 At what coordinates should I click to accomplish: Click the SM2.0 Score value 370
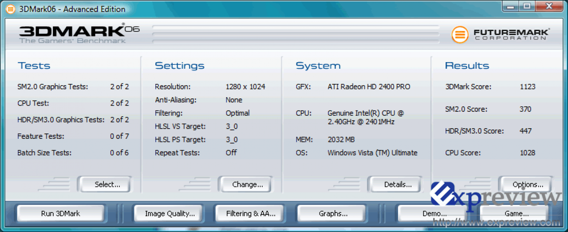(x=525, y=109)
